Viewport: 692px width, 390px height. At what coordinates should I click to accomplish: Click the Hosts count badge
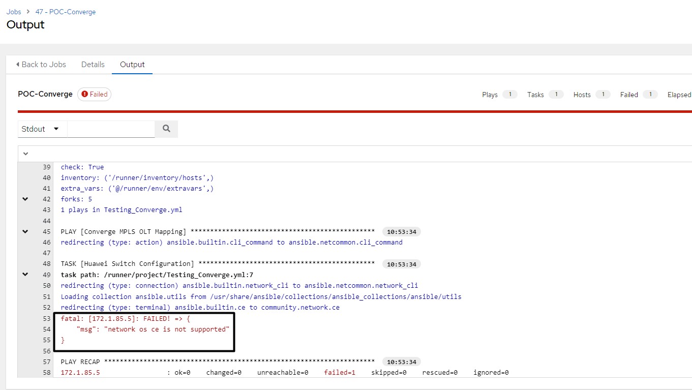click(603, 95)
